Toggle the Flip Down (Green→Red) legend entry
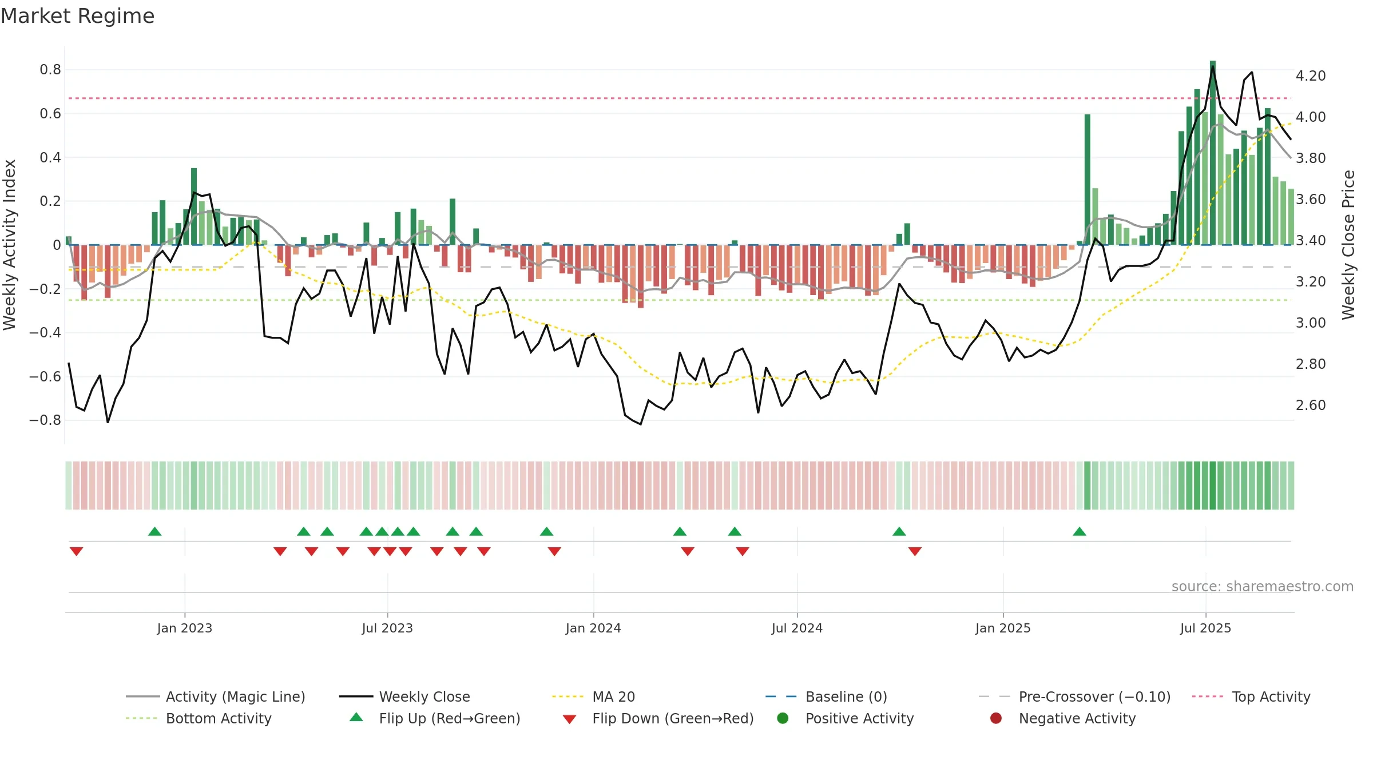This screenshot has height=772, width=1373. tap(658, 718)
